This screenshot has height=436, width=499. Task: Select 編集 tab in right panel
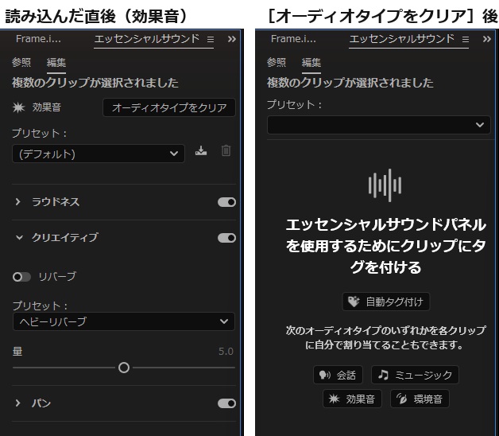point(311,62)
